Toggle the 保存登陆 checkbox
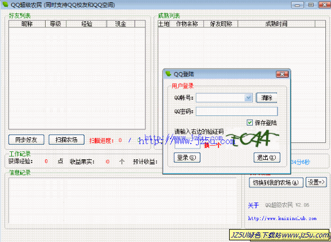331x242 pixels. coord(250,123)
